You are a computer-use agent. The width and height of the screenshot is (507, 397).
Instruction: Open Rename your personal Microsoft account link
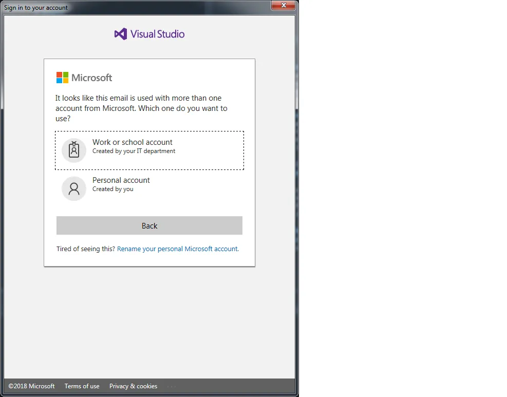click(178, 249)
